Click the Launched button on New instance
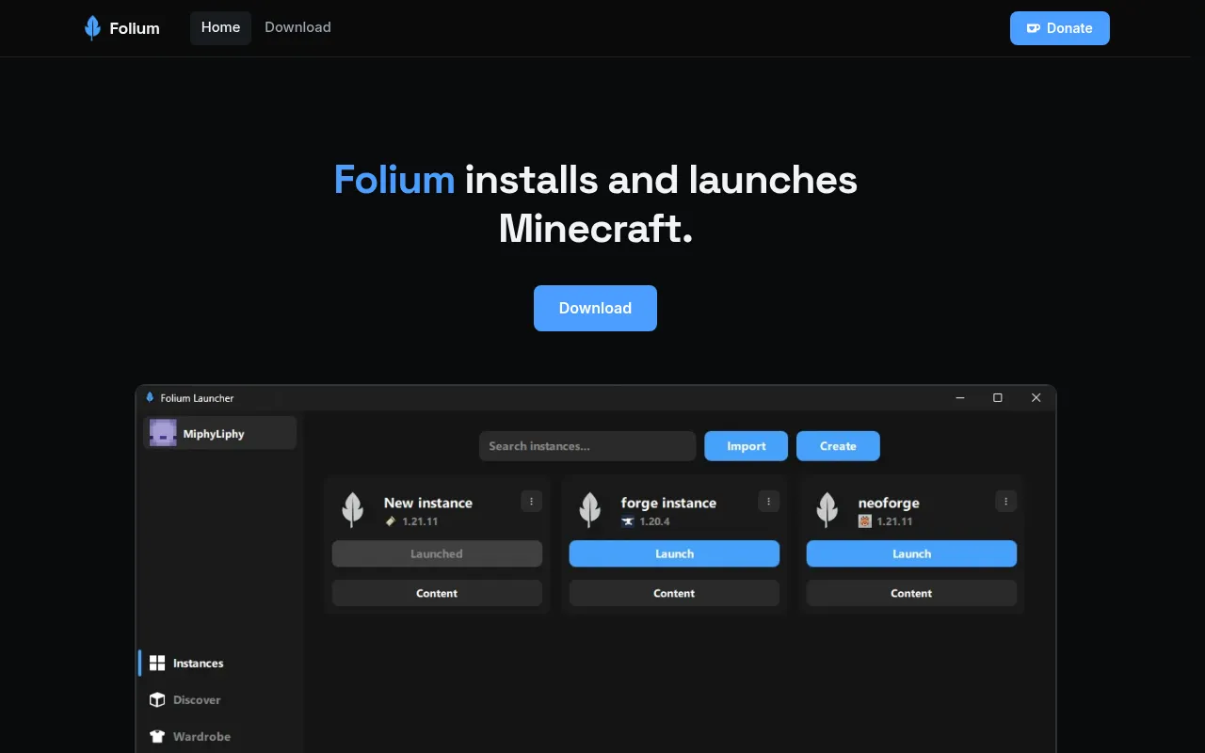The height and width of the screenshot is (753, 1205). tap(437, 553)
